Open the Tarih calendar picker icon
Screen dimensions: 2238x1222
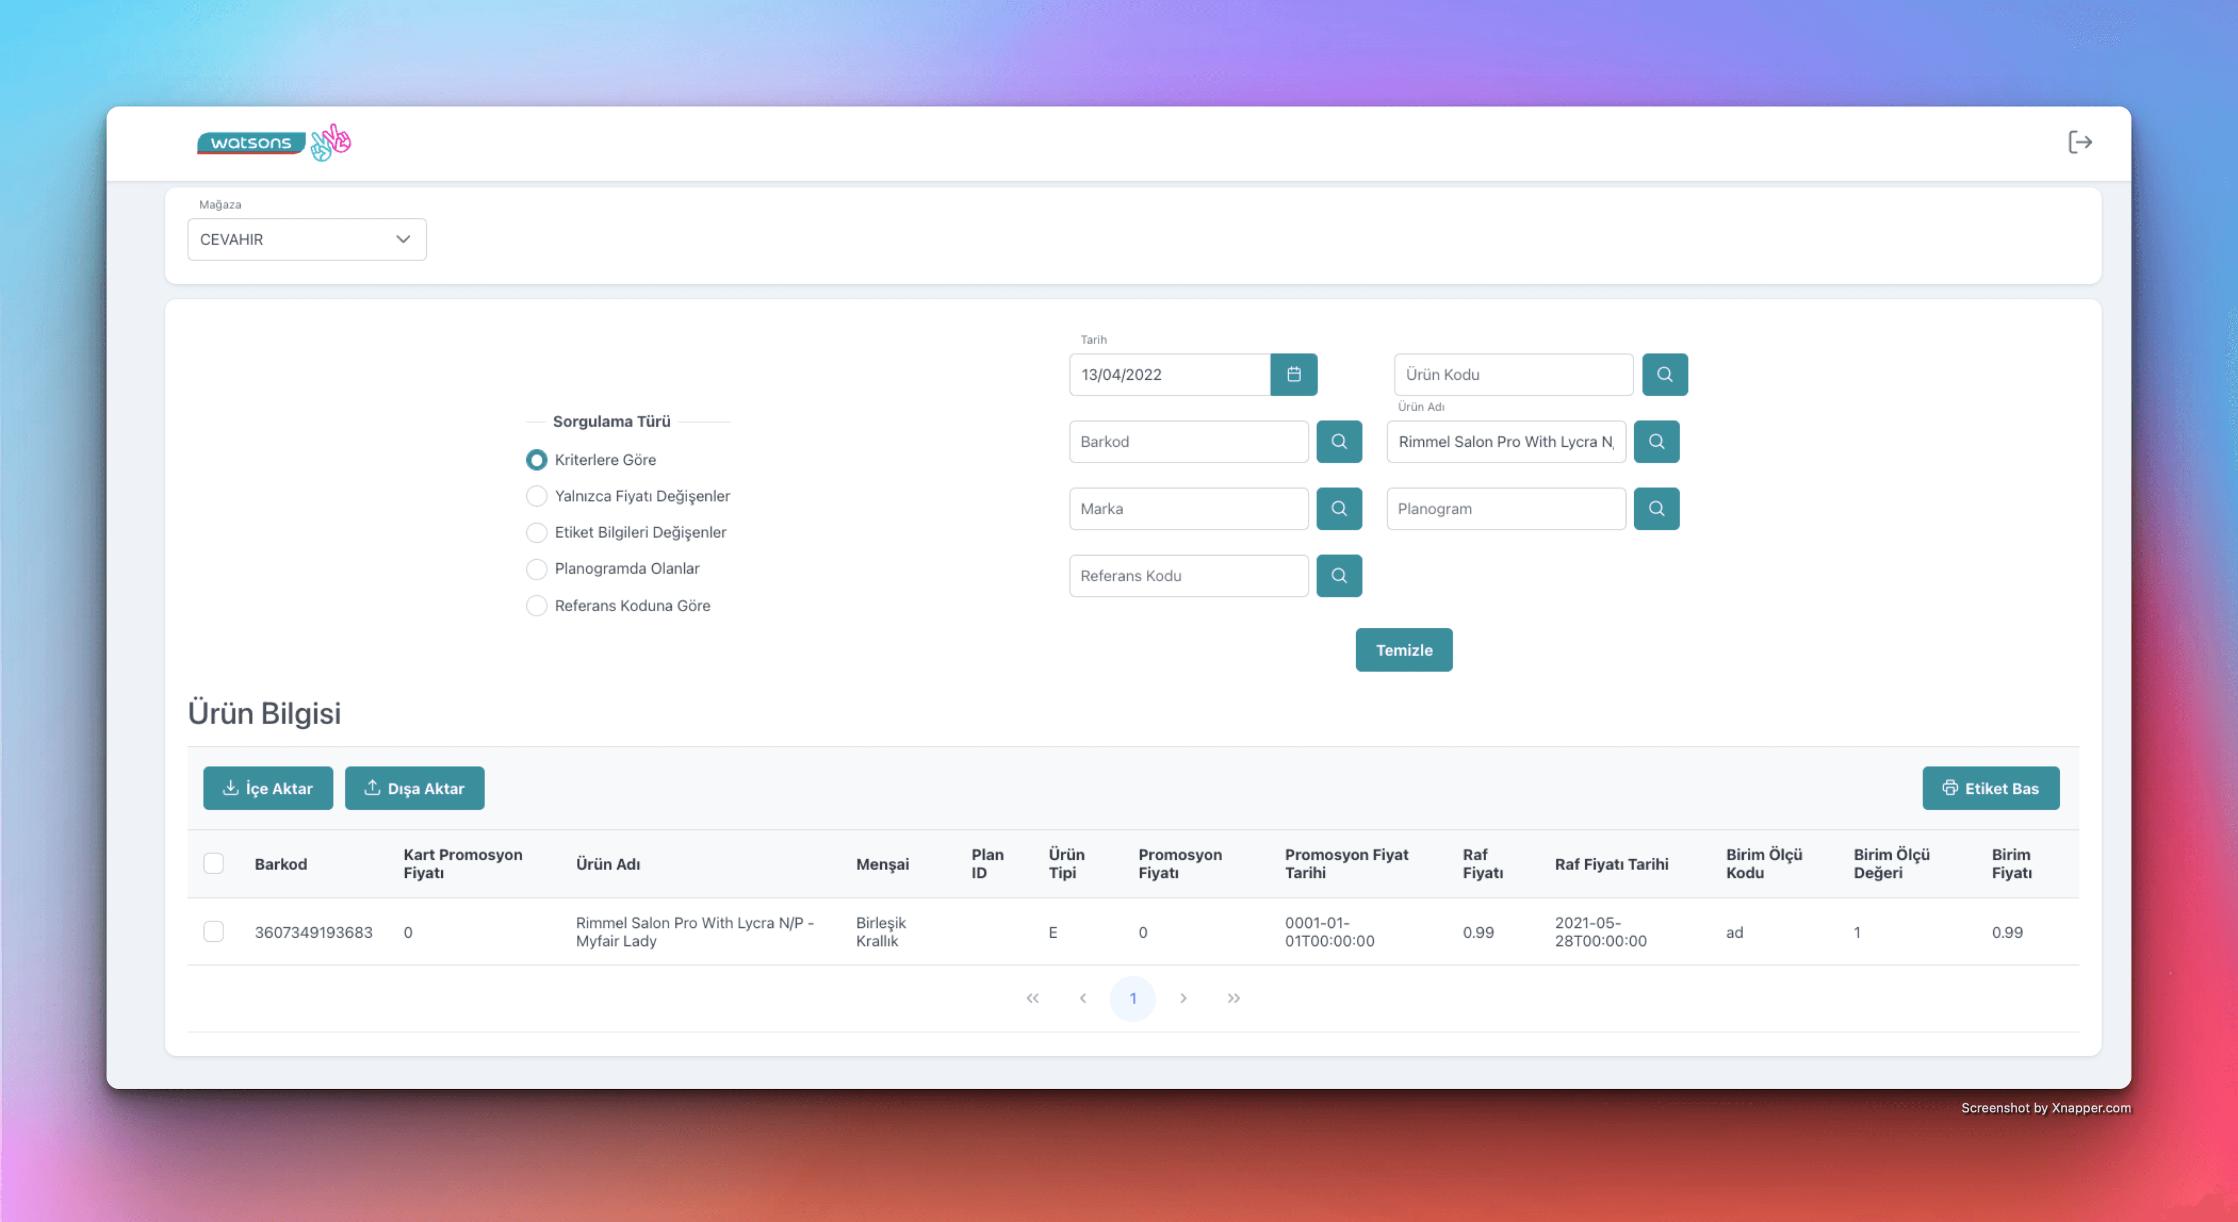(1294, 375)
